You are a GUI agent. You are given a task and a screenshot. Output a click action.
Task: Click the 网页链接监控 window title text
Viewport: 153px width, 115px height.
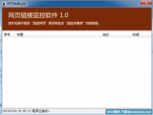point(17,4)
